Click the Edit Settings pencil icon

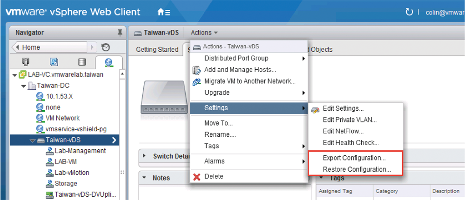click(x=315, y=109)
